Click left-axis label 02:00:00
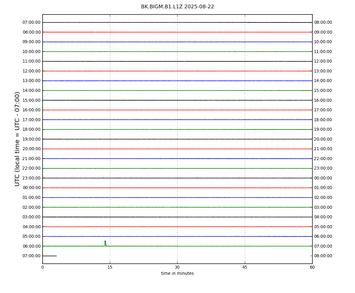 (x=32, y=207)
